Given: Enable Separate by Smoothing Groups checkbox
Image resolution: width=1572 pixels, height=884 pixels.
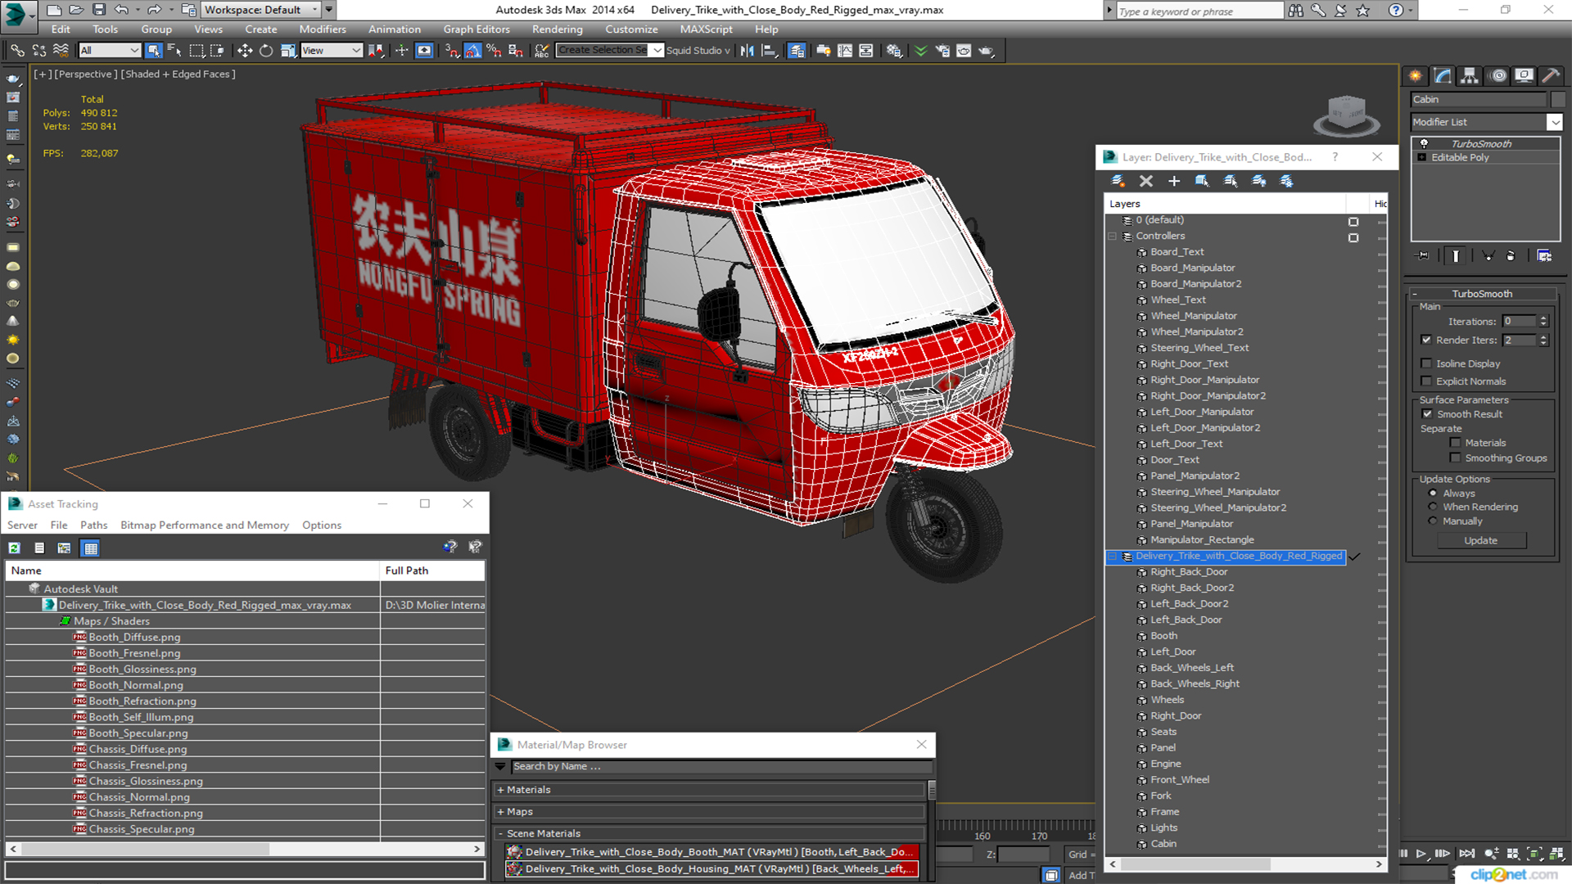Looking at the screenshot, I should (1455, 458).
